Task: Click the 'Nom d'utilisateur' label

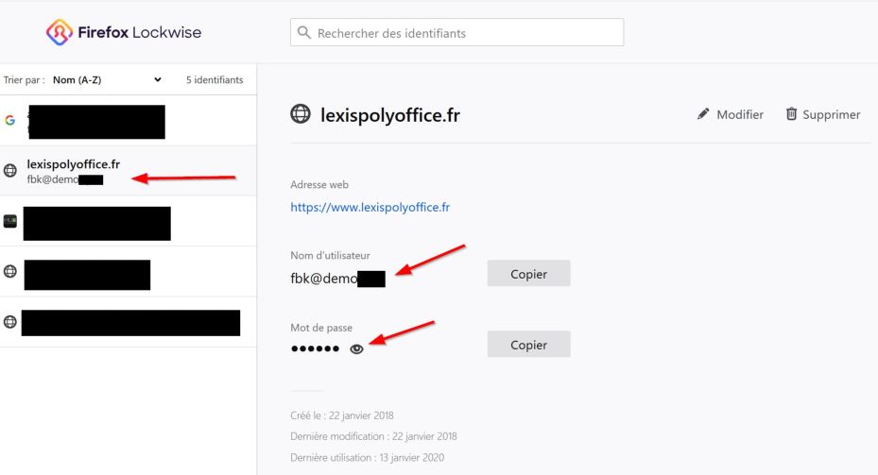Action: pyautogui.click(x=331, y=255)
